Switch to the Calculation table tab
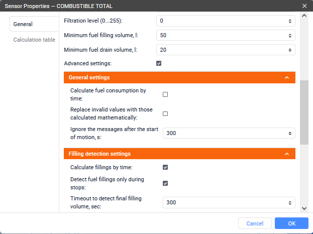 pos(34,40)
